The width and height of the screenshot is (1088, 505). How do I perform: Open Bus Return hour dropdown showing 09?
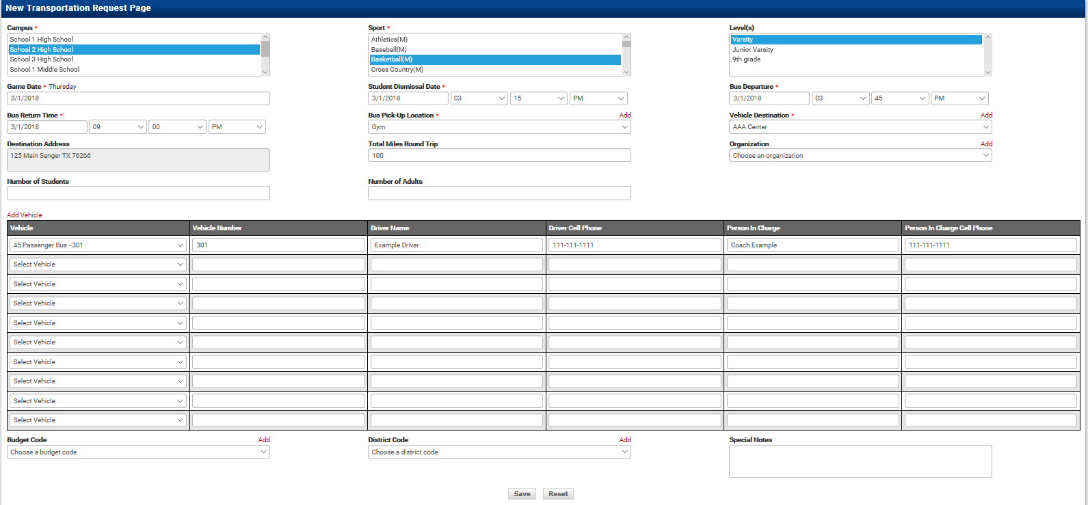118,127
